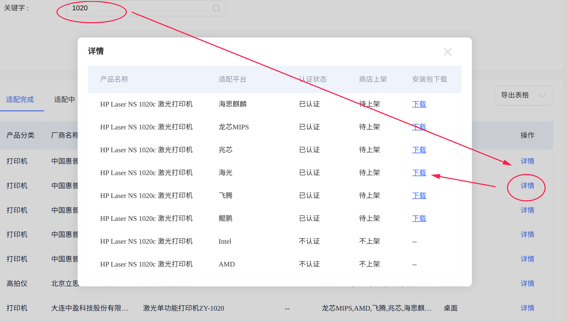The image size is (567, 322).
Task: Switch to the 适配完成 tab
Action: point(20,100)
